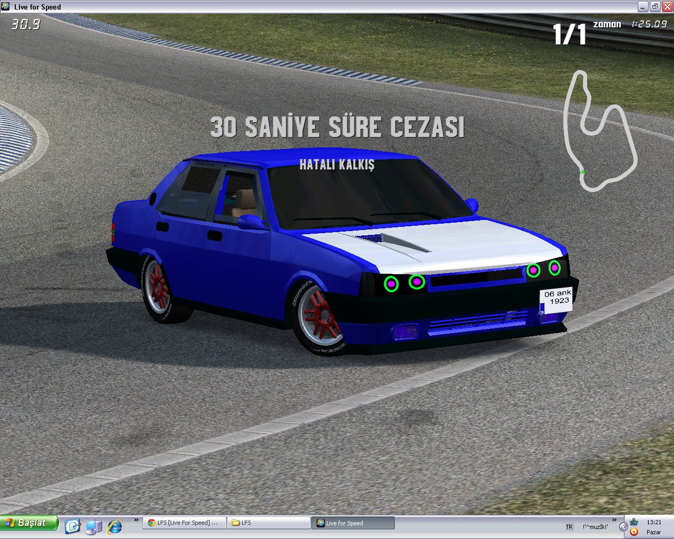Select the Live for Speed taskbar button
The width and height of the screenshot is (674, 539).
[x=353, y=523]
